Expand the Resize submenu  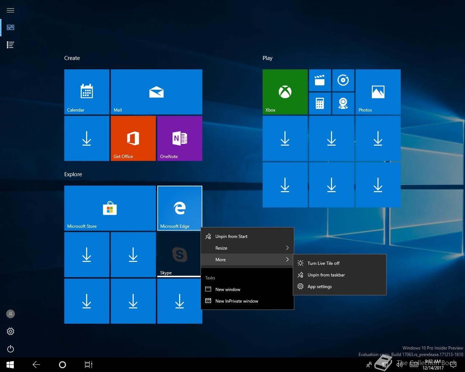247,248
